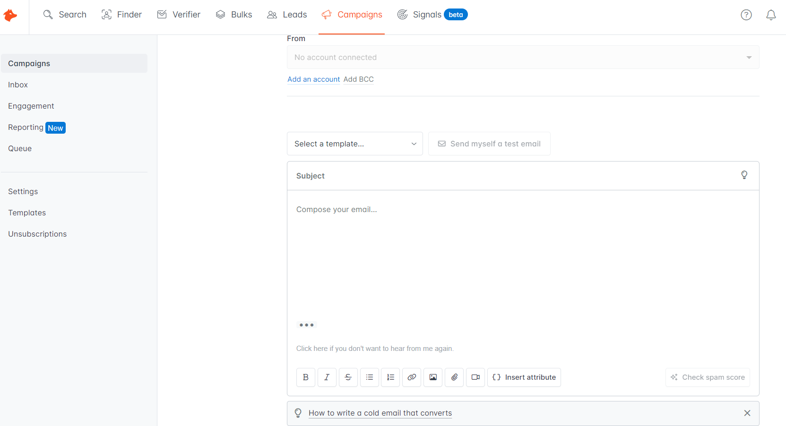The width and height of the screenshot is (786, 426).
Task: Send myself a test email
Action: [489, 144]
